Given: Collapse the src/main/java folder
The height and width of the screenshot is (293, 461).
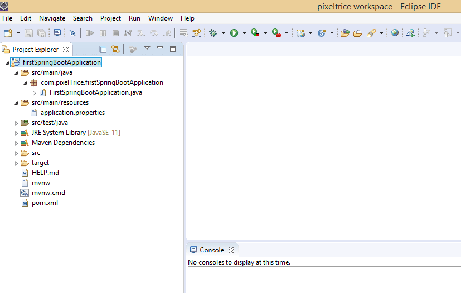Looking at the screenshot, I should point(16,73).
